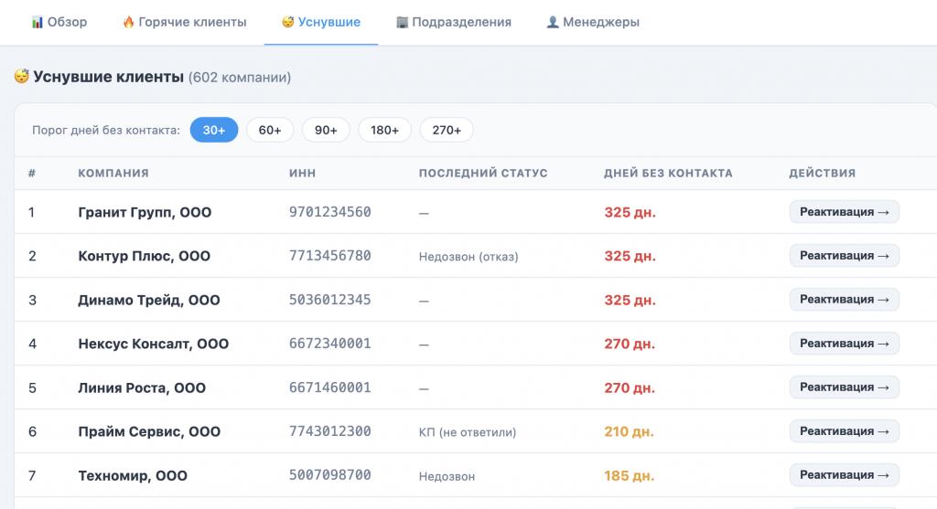The image size is (937, 509).
Task: Click the flame icon beside Горячие клиенты
Action: tap(128, 22)
